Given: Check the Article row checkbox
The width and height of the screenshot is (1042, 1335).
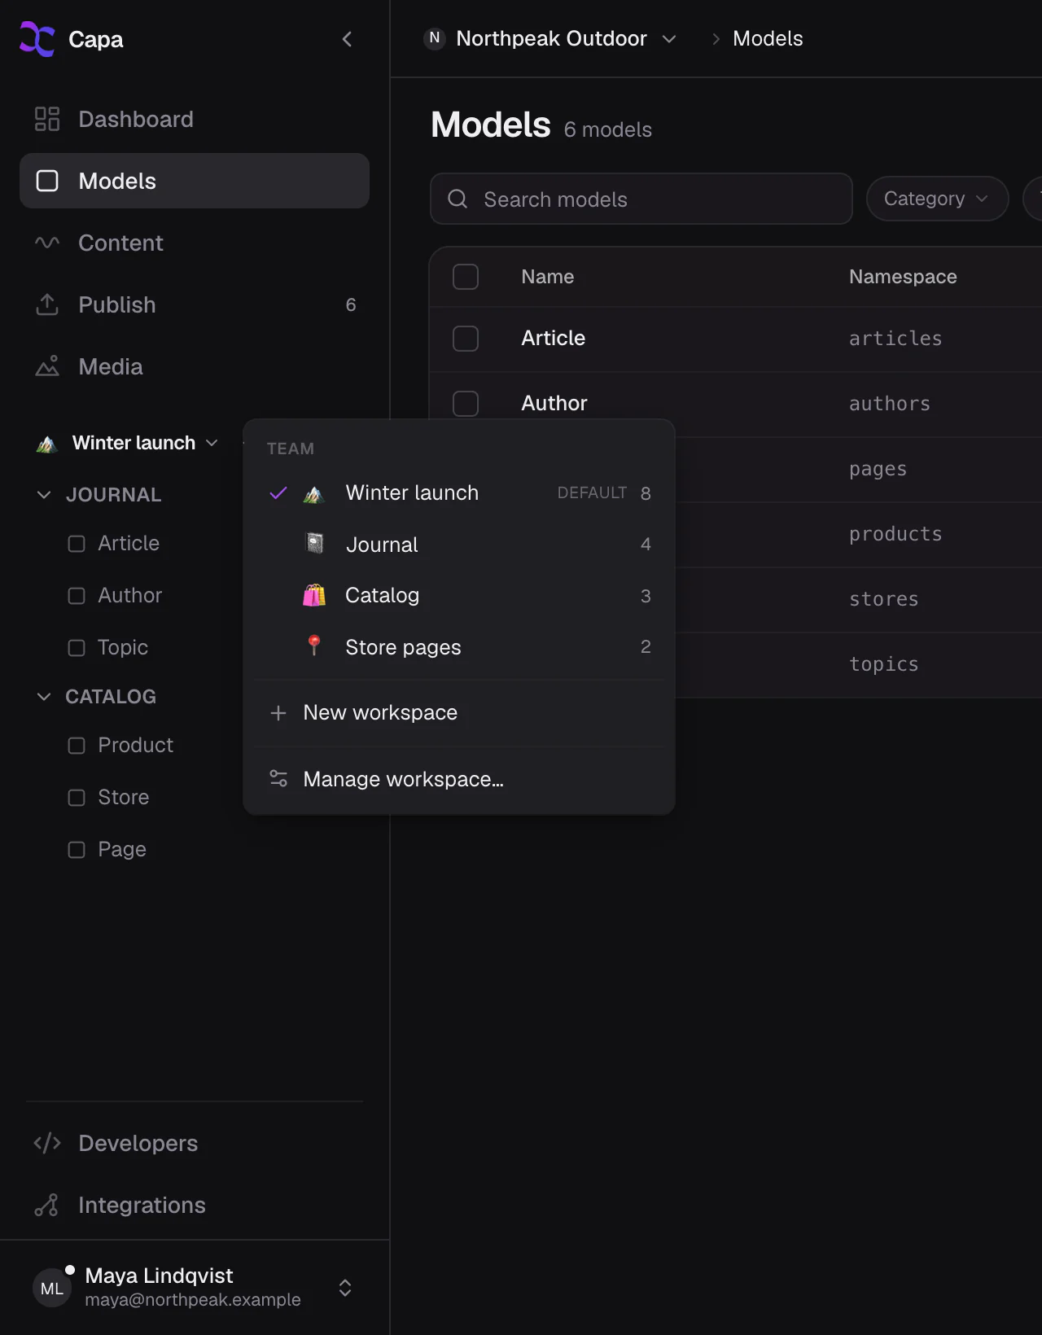Looking at the screenshot, I should pyautogui.click(x=466, y=339).
